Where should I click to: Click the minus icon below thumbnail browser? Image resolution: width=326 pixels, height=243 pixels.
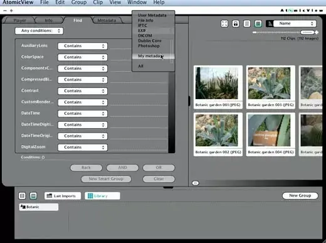pyautogui.click(x=196, y=183)
